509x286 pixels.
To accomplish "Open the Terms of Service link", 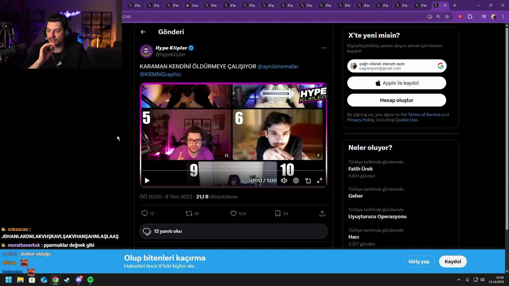I will point(424,114).
